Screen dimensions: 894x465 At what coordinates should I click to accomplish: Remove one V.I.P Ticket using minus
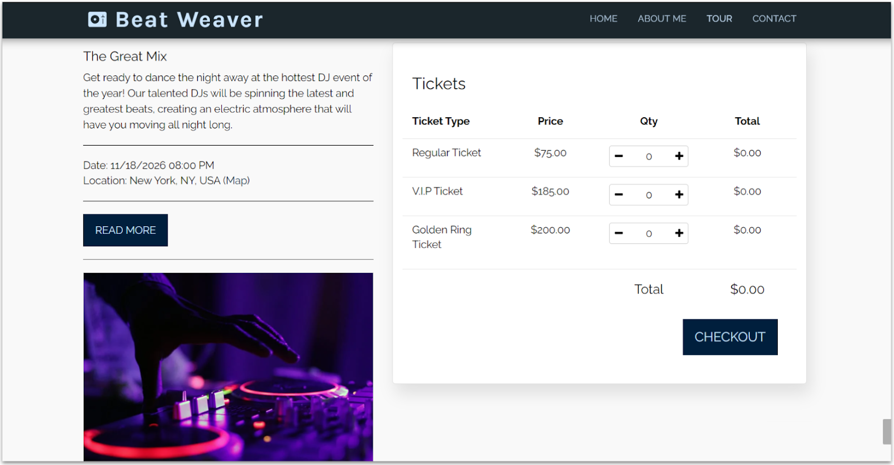click(619, 195)
